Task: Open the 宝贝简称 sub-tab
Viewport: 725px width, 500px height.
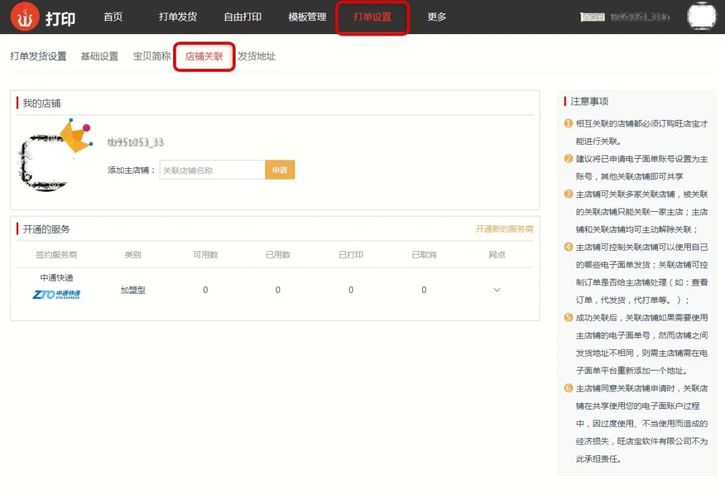Action: pos(152,56)
